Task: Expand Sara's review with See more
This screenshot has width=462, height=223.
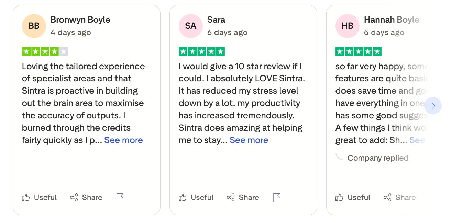Action: point(249,140)
